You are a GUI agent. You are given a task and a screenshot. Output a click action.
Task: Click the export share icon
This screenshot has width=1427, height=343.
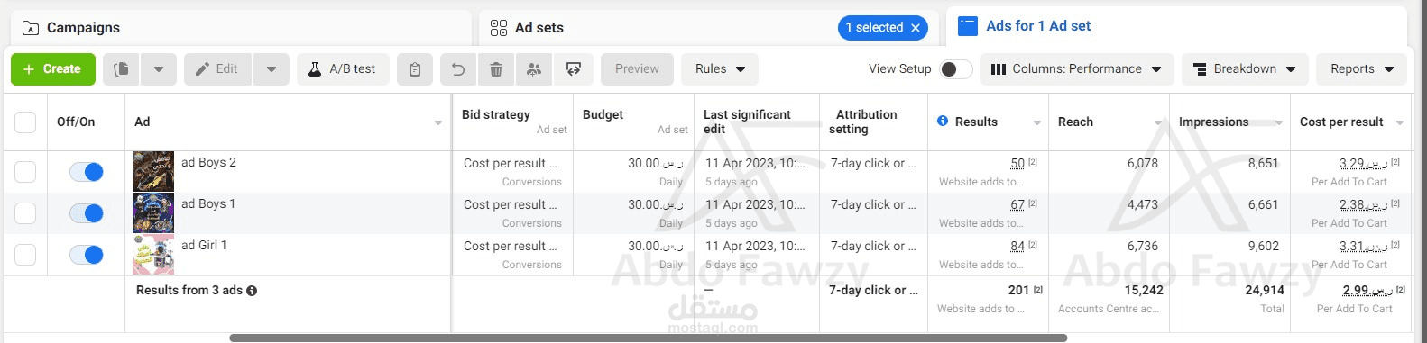point(574,69)
